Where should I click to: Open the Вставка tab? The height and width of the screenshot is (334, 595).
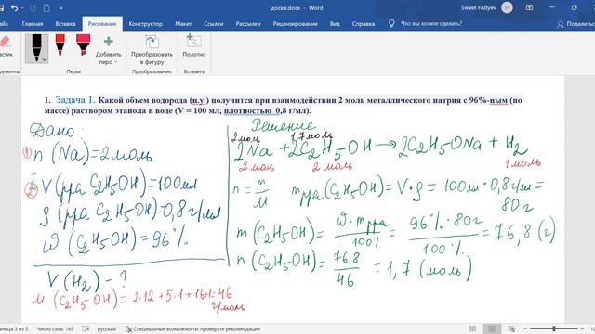tap(65, 24)
